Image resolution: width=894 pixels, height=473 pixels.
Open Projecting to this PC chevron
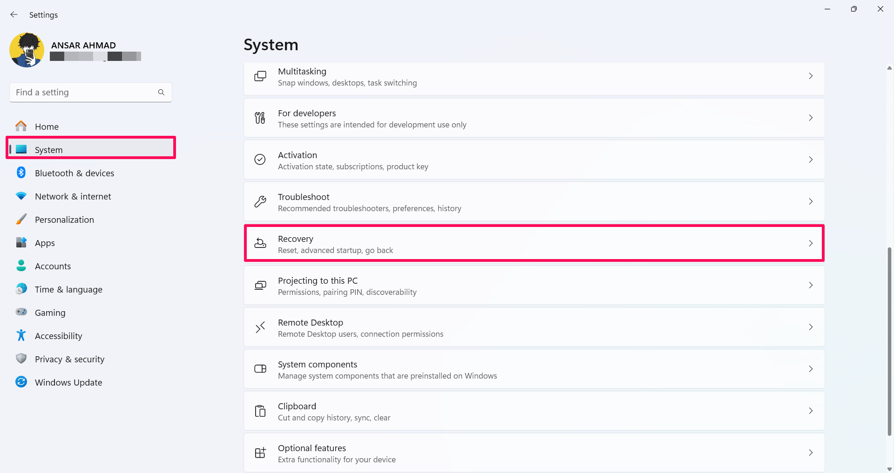coord(811,285)
